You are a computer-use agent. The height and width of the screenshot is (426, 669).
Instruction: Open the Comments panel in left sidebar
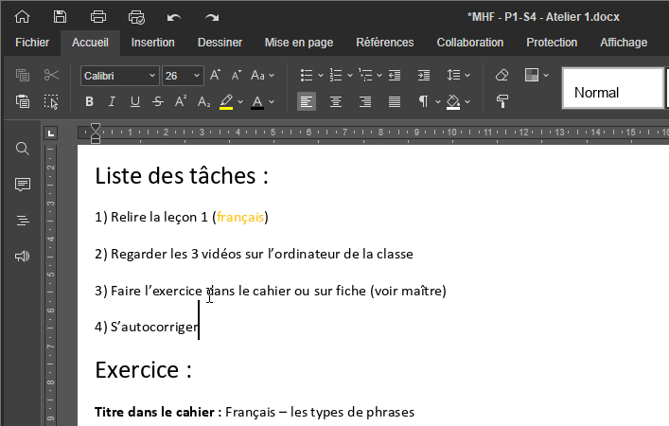click(22, 185)
